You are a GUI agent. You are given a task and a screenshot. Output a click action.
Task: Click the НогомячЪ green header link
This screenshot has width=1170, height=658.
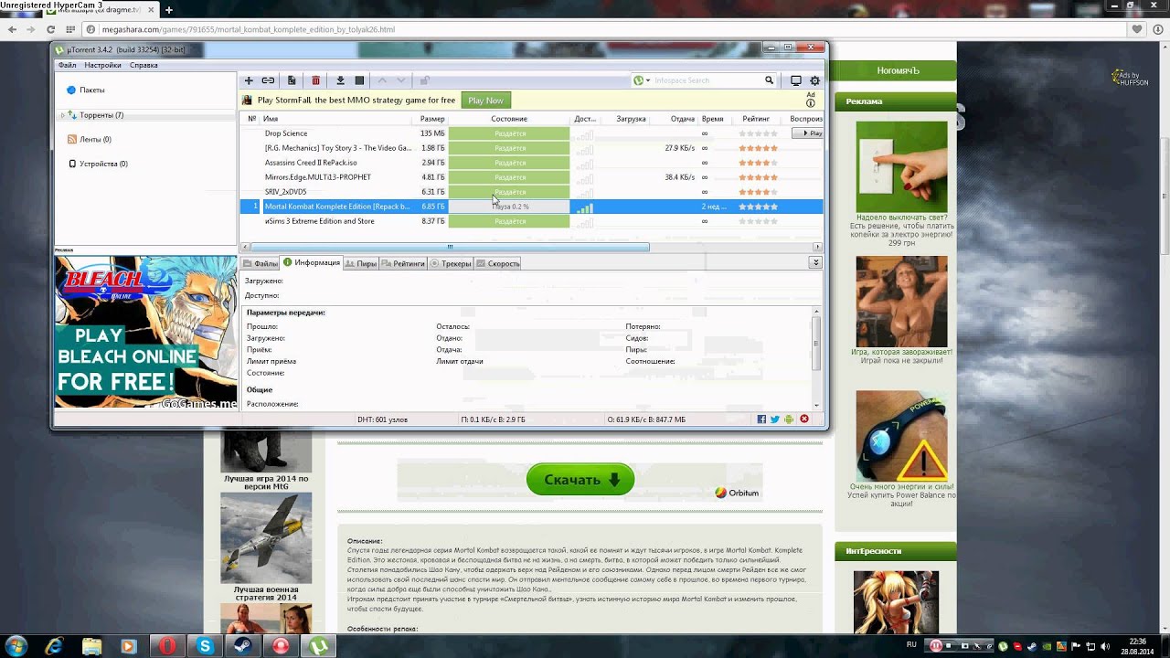[x=898, y=70]
